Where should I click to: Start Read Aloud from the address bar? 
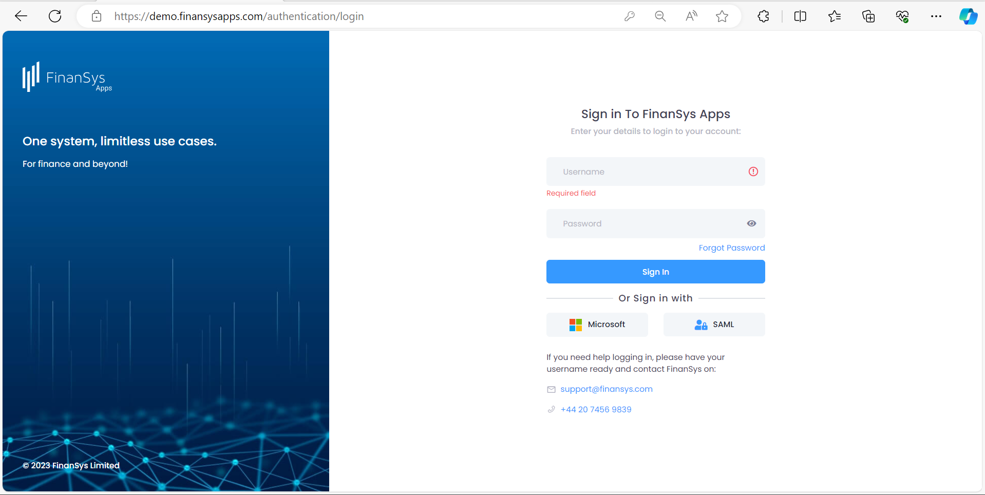691,16
